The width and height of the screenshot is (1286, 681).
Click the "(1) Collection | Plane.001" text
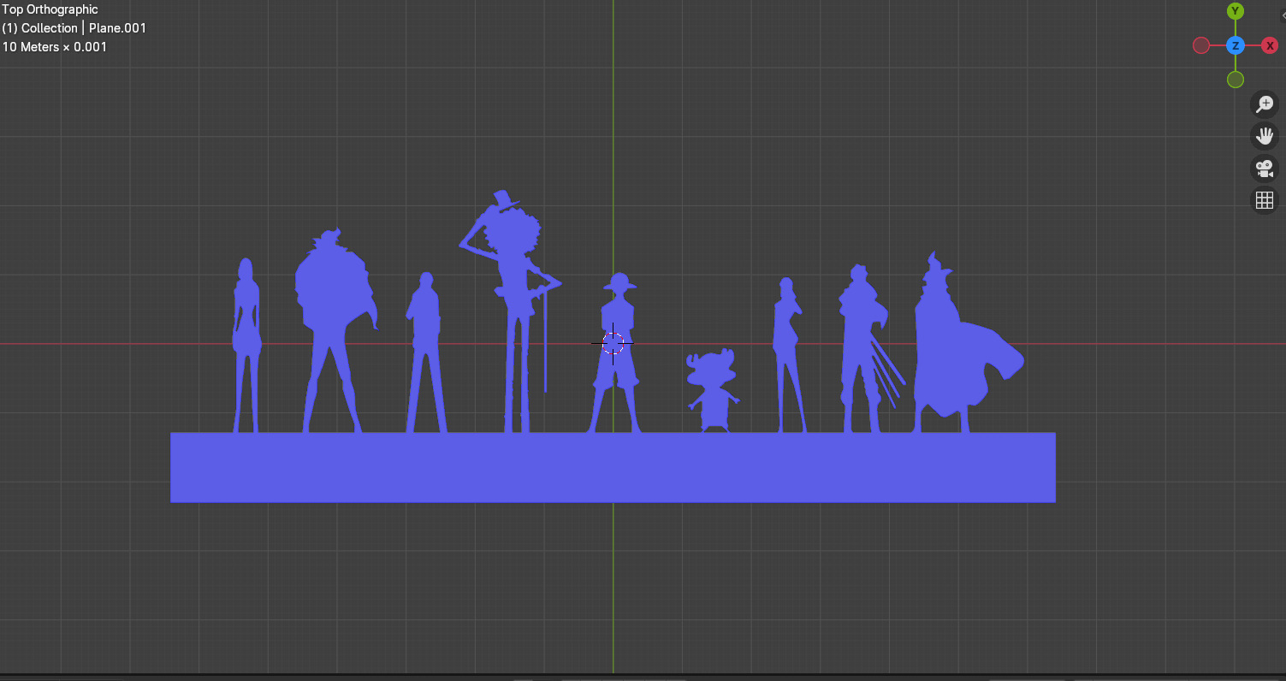[x=74, y=28]
